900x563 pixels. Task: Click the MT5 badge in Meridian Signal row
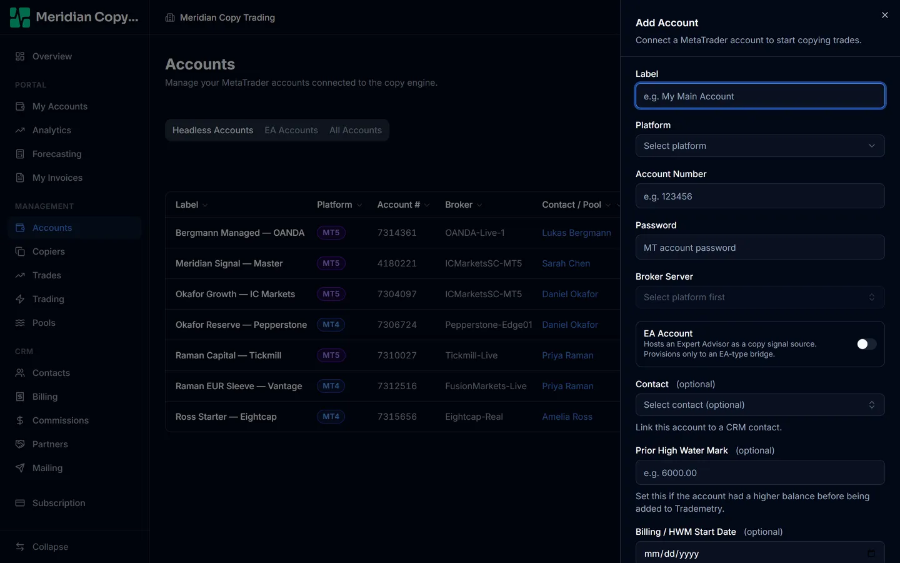[x=331, y=263]
